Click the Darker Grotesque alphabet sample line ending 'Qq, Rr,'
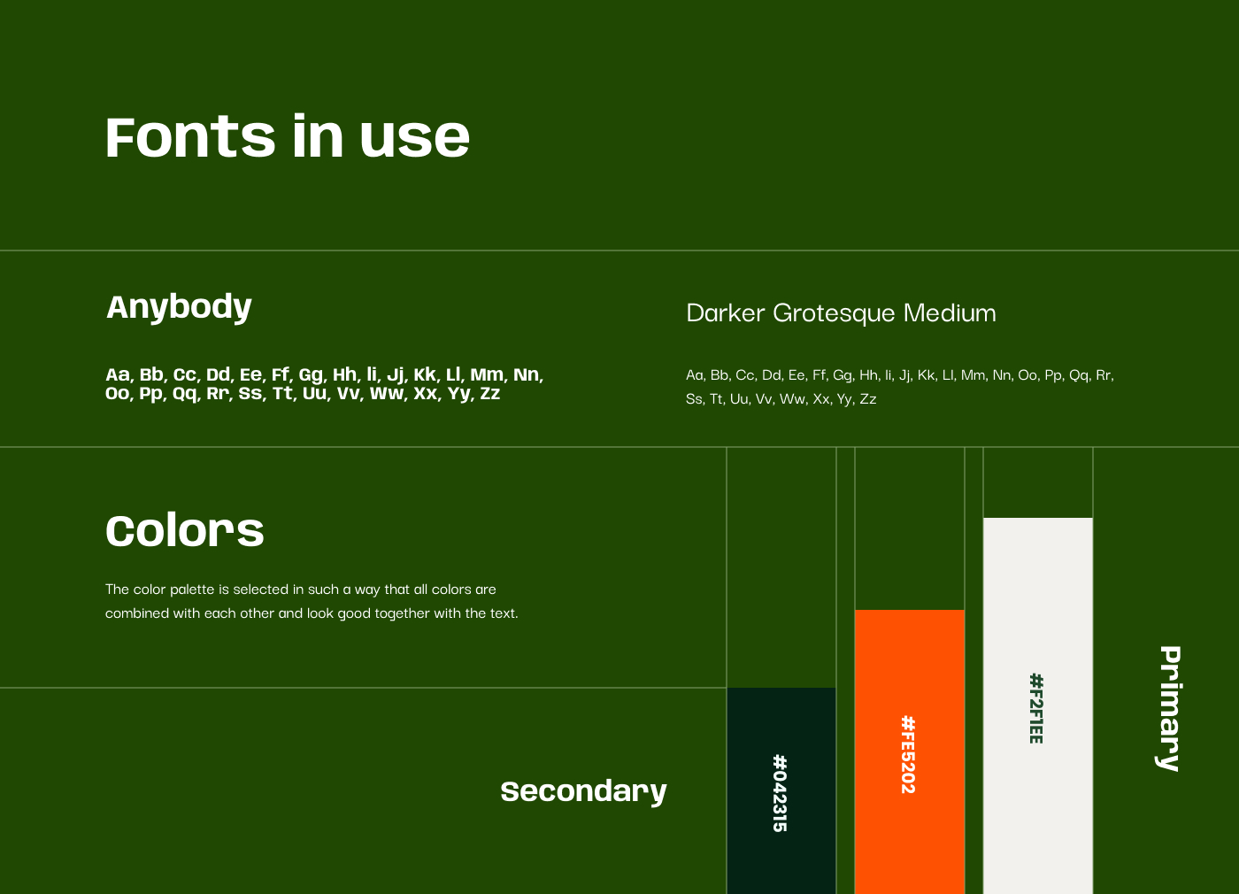 click(900, 375)
